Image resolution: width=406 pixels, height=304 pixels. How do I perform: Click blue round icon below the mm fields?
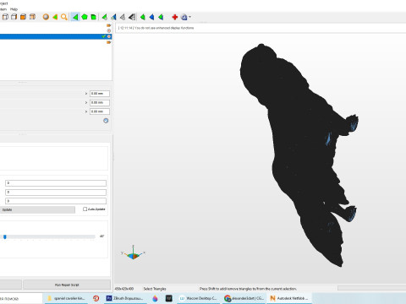point(106,121)
